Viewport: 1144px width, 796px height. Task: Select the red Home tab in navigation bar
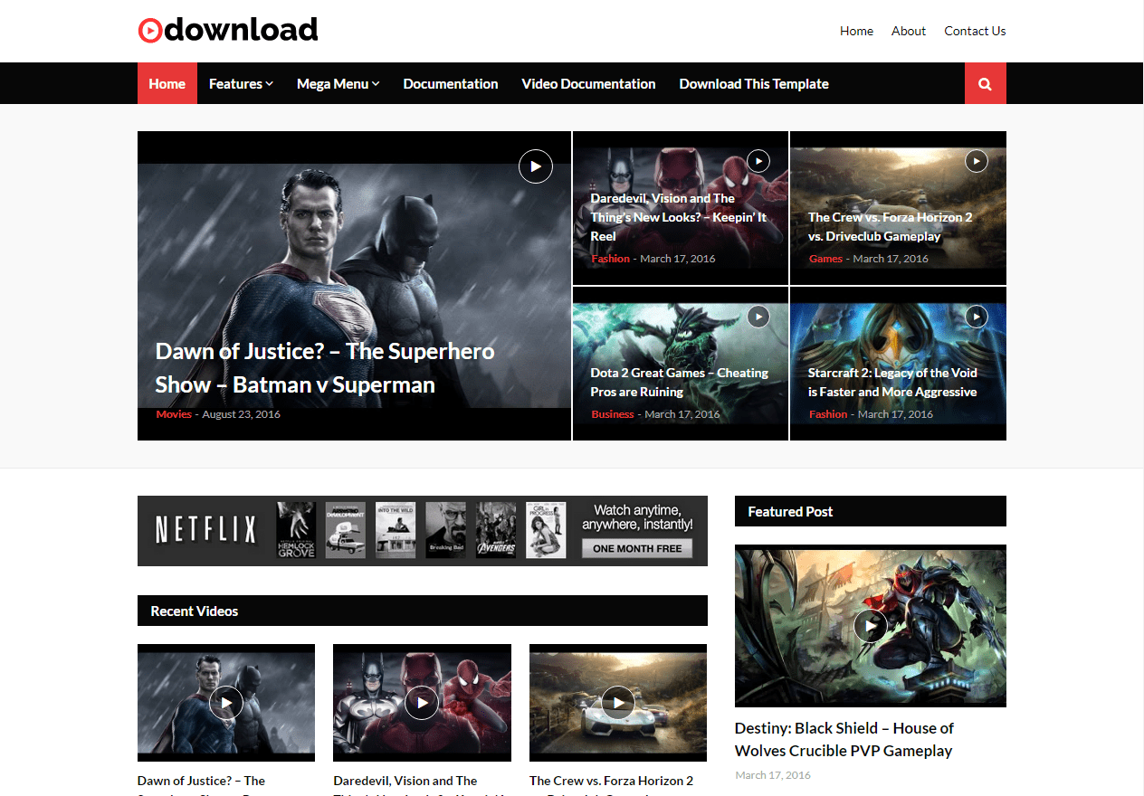pos(167,84)
